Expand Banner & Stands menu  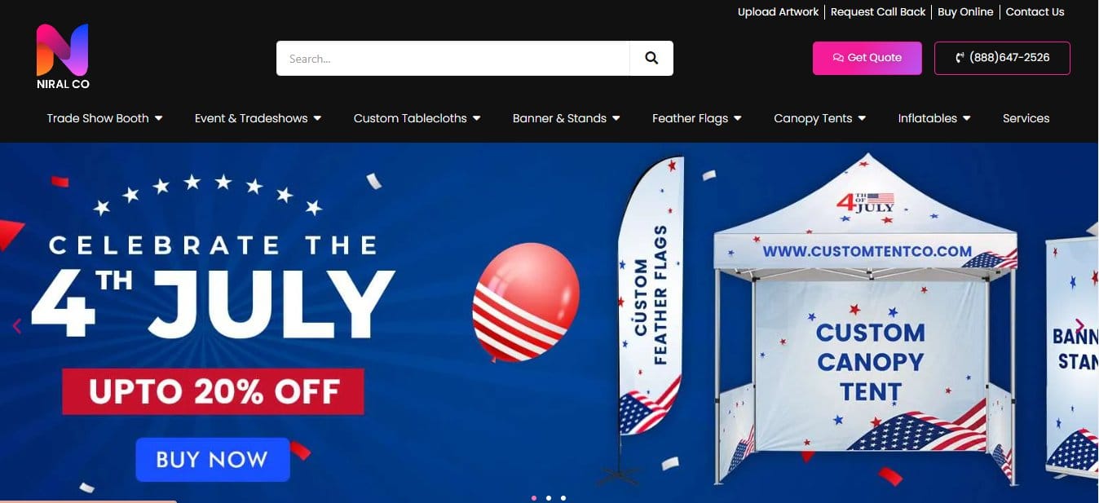click(566, 118)
